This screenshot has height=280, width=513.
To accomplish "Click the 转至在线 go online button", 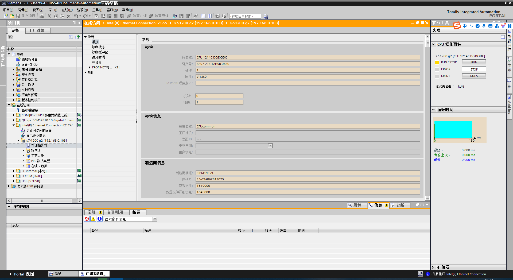I will click(137, 16).
